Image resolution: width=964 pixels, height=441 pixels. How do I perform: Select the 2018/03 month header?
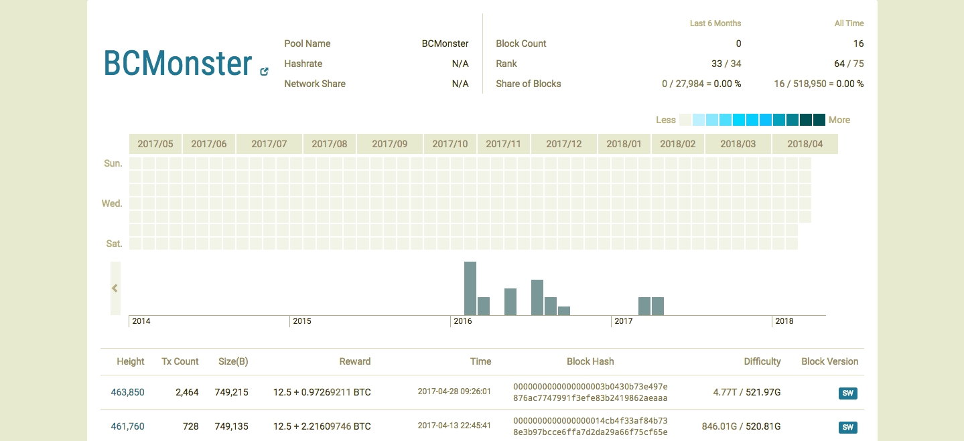[x=738, y=144]
